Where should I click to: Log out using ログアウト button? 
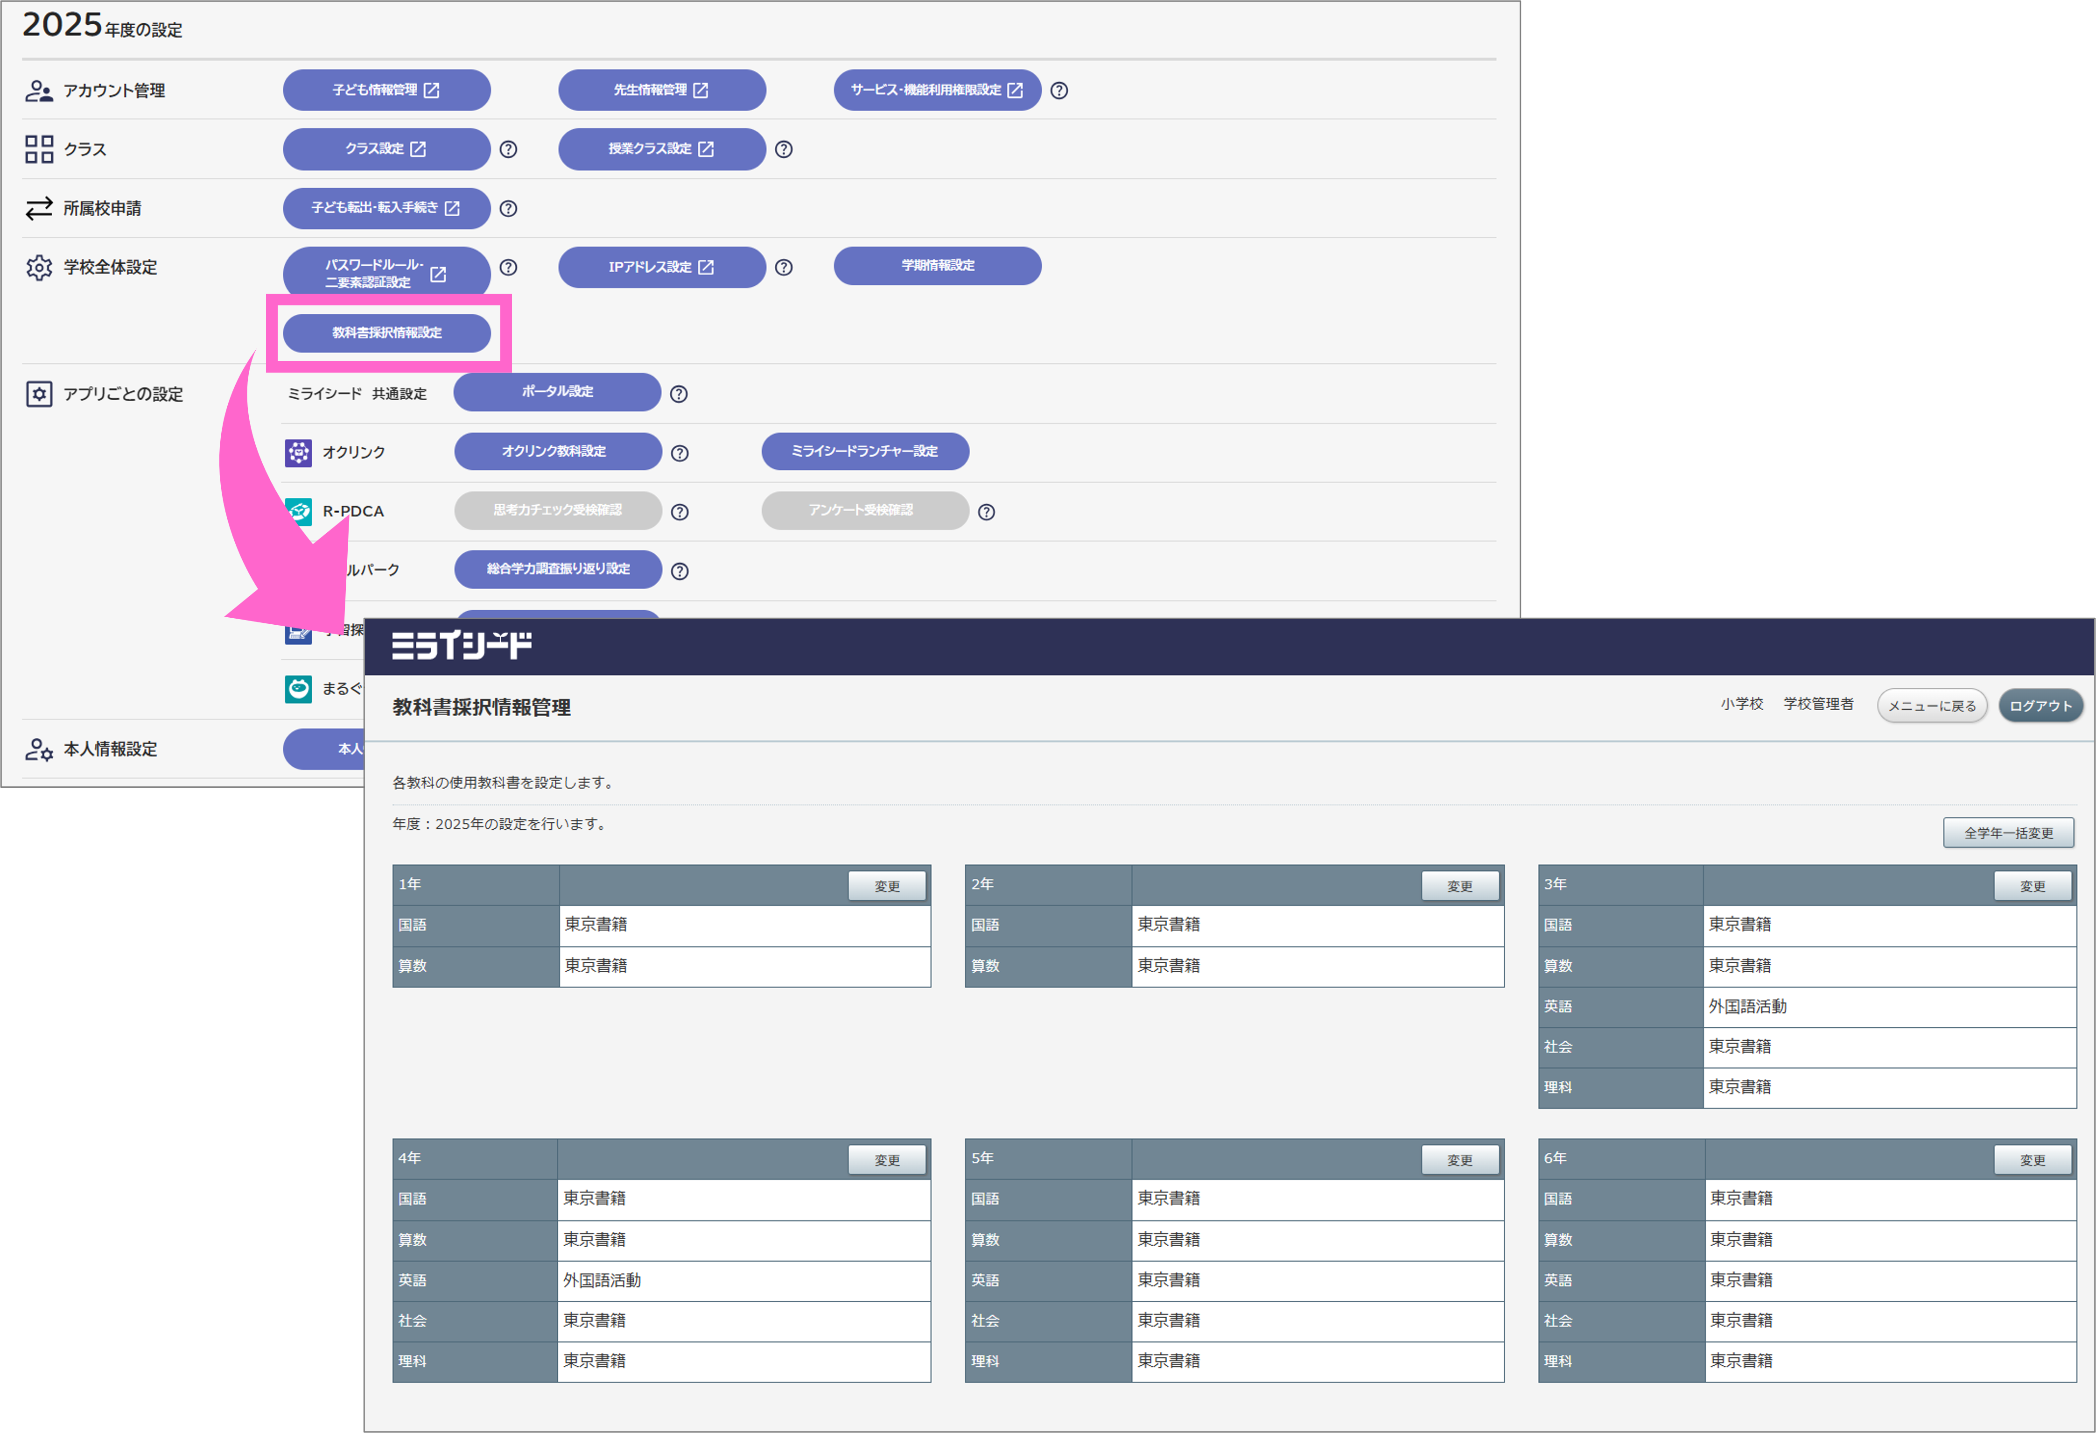pos(2040,706)
